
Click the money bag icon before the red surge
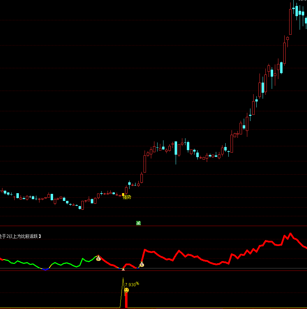[141, 265]
